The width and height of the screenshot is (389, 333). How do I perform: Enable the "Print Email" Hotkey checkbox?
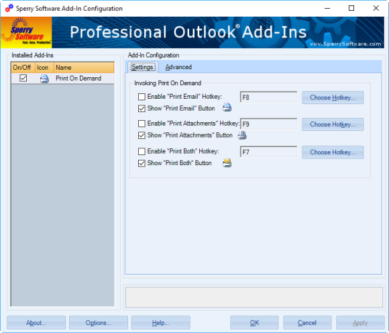pyautogui.click(x=142, y=97)
